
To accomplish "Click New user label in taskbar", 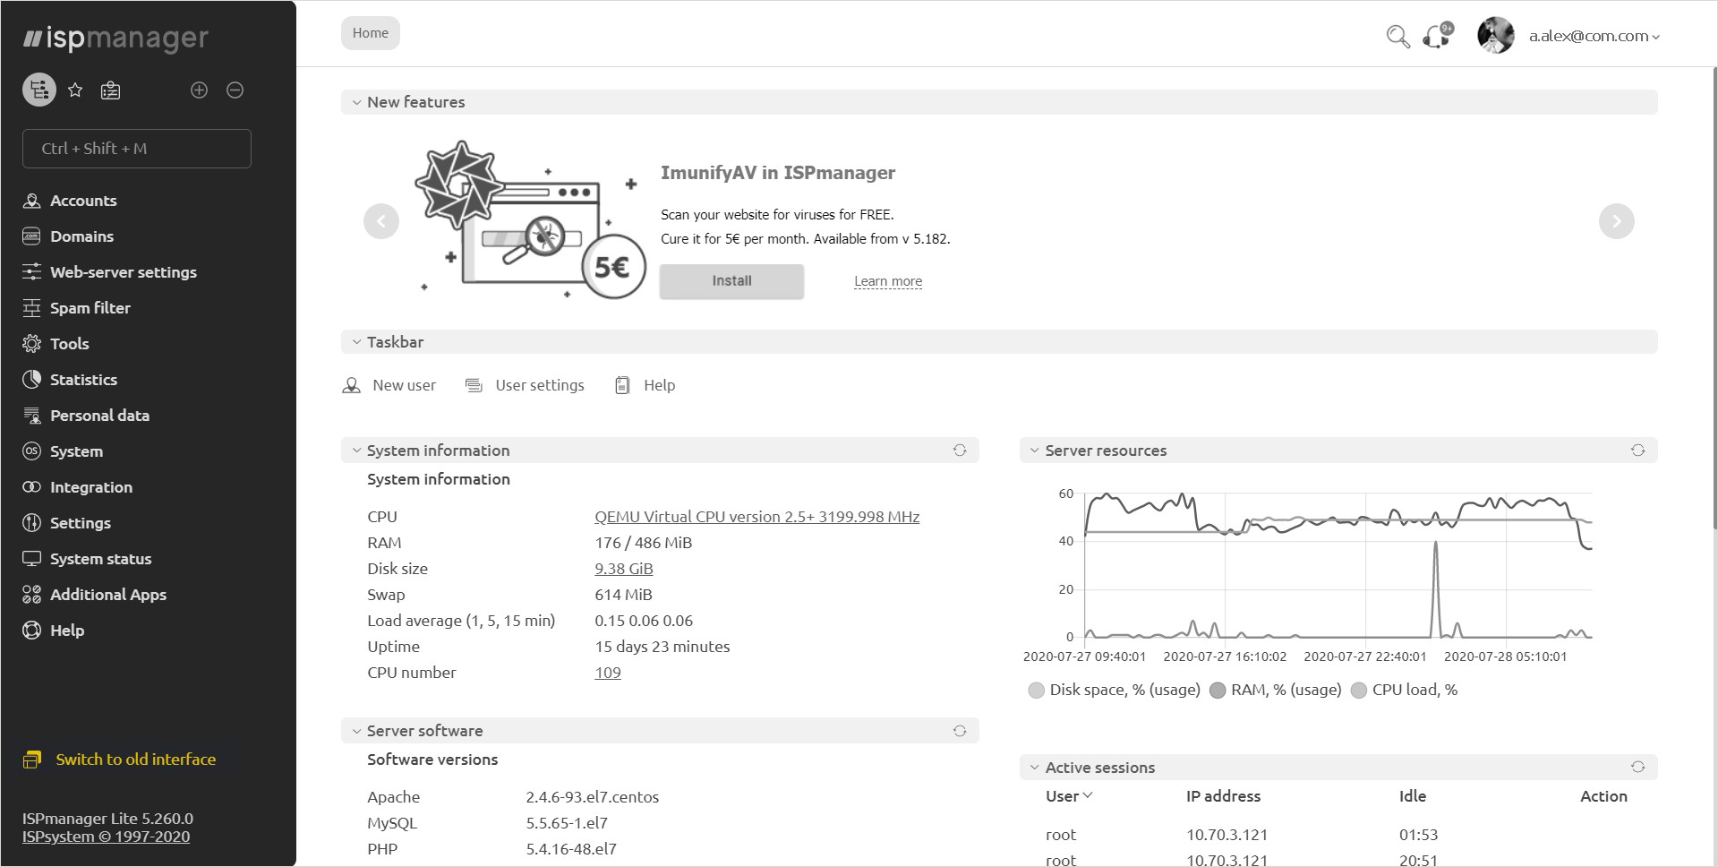I will tap(404, 385).
